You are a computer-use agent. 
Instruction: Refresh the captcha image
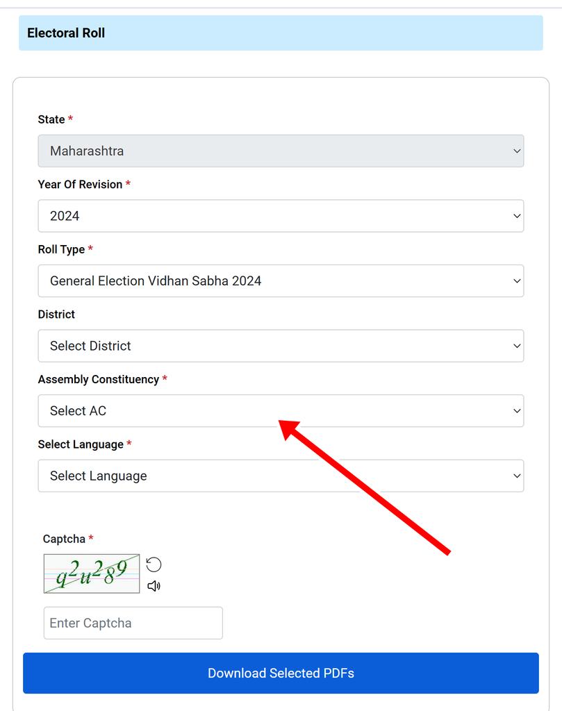point(154,564)
